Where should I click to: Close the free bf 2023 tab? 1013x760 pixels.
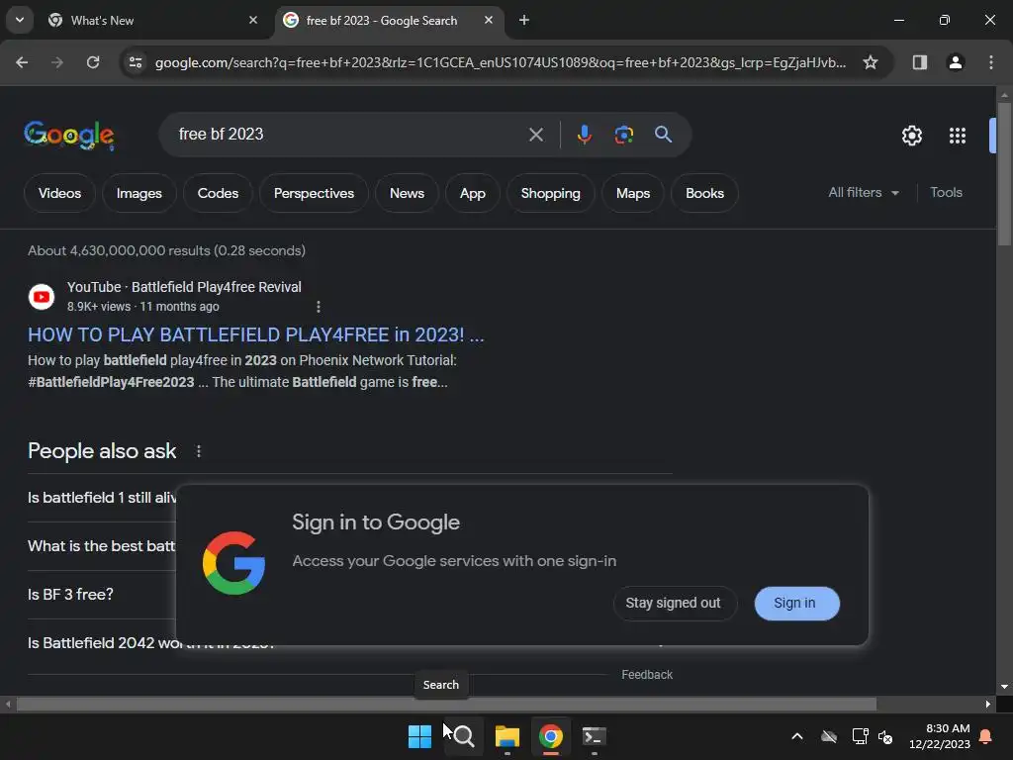[489, 20]
